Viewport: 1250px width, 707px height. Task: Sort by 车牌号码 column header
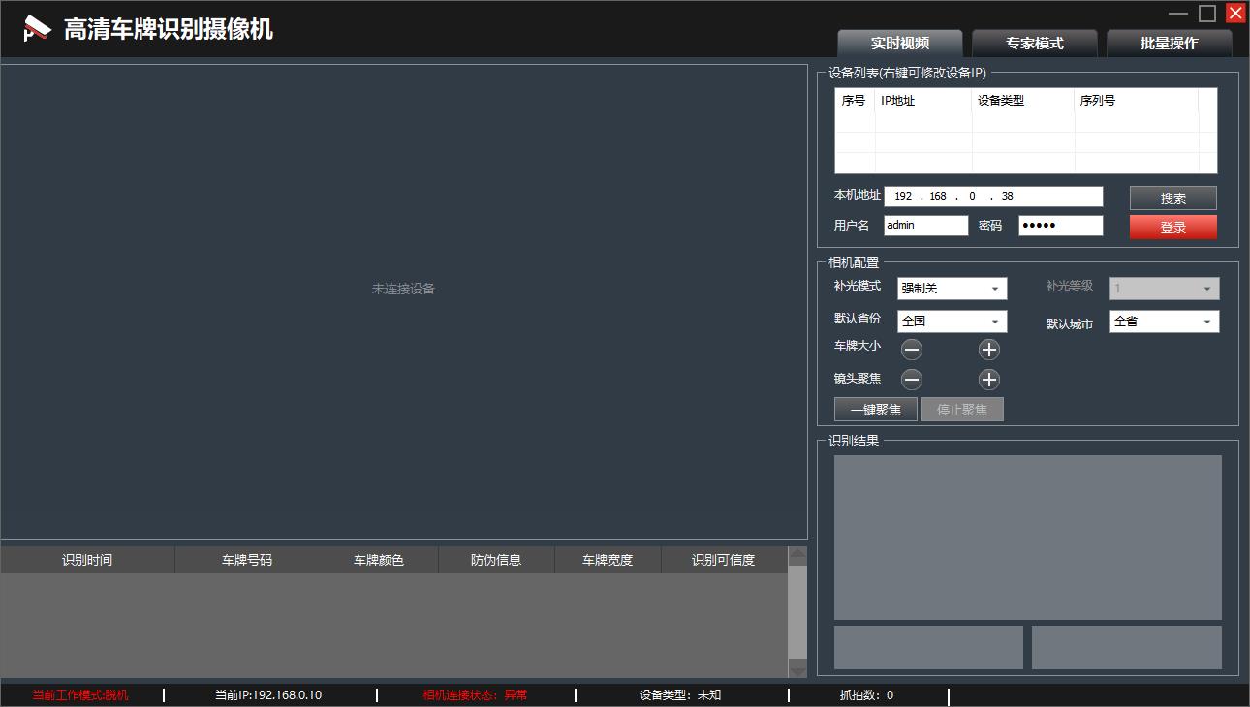(247, 560)
